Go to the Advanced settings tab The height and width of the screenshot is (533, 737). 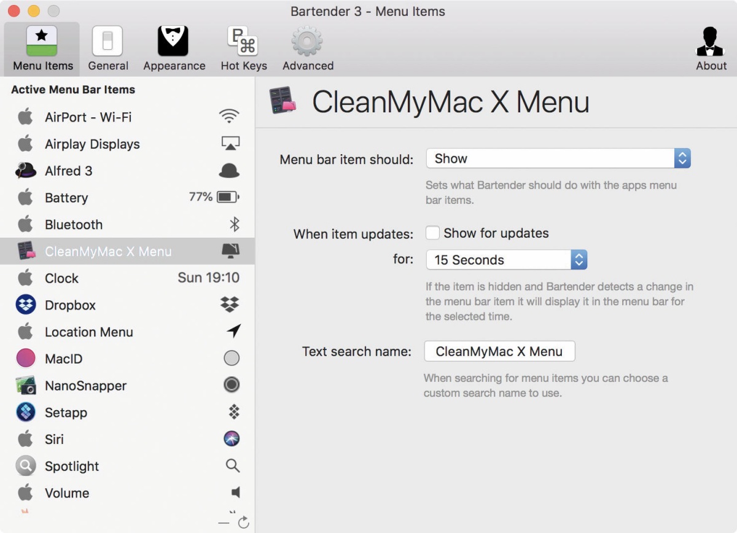coord(308,49)
